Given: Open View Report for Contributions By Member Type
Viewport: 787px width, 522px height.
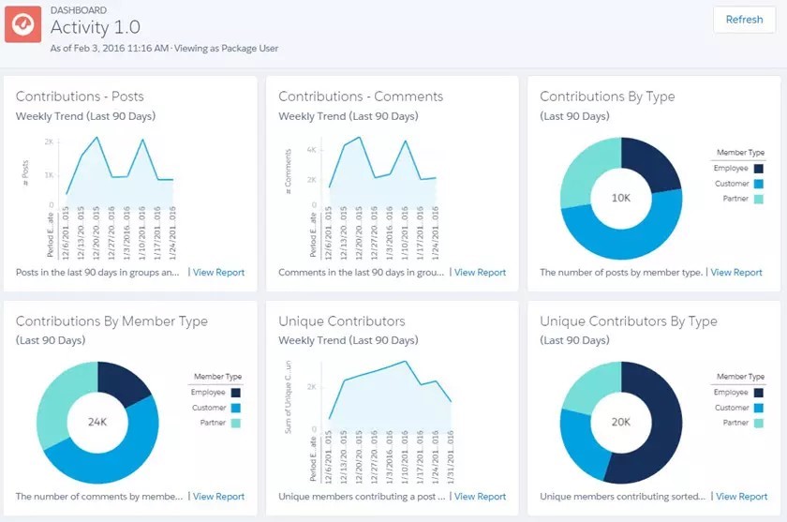Looking at the screenshot, I should 218,497.
